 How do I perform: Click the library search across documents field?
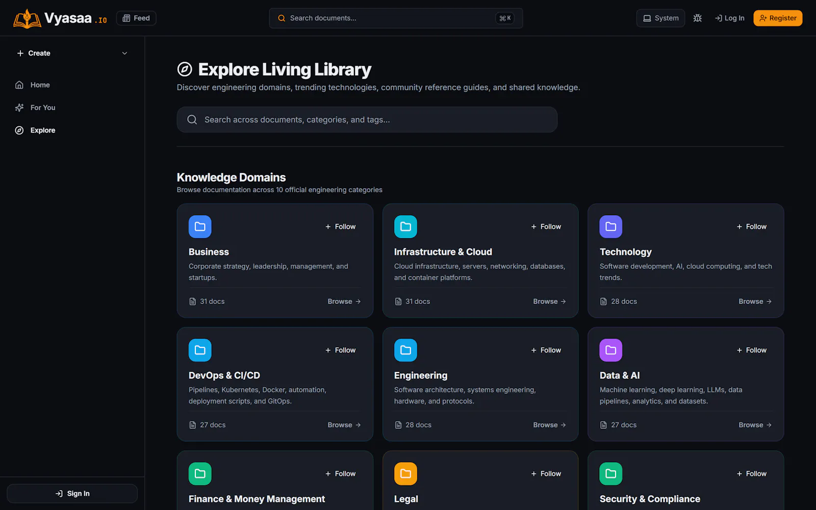pyautogui.click(x=367, y=119)
